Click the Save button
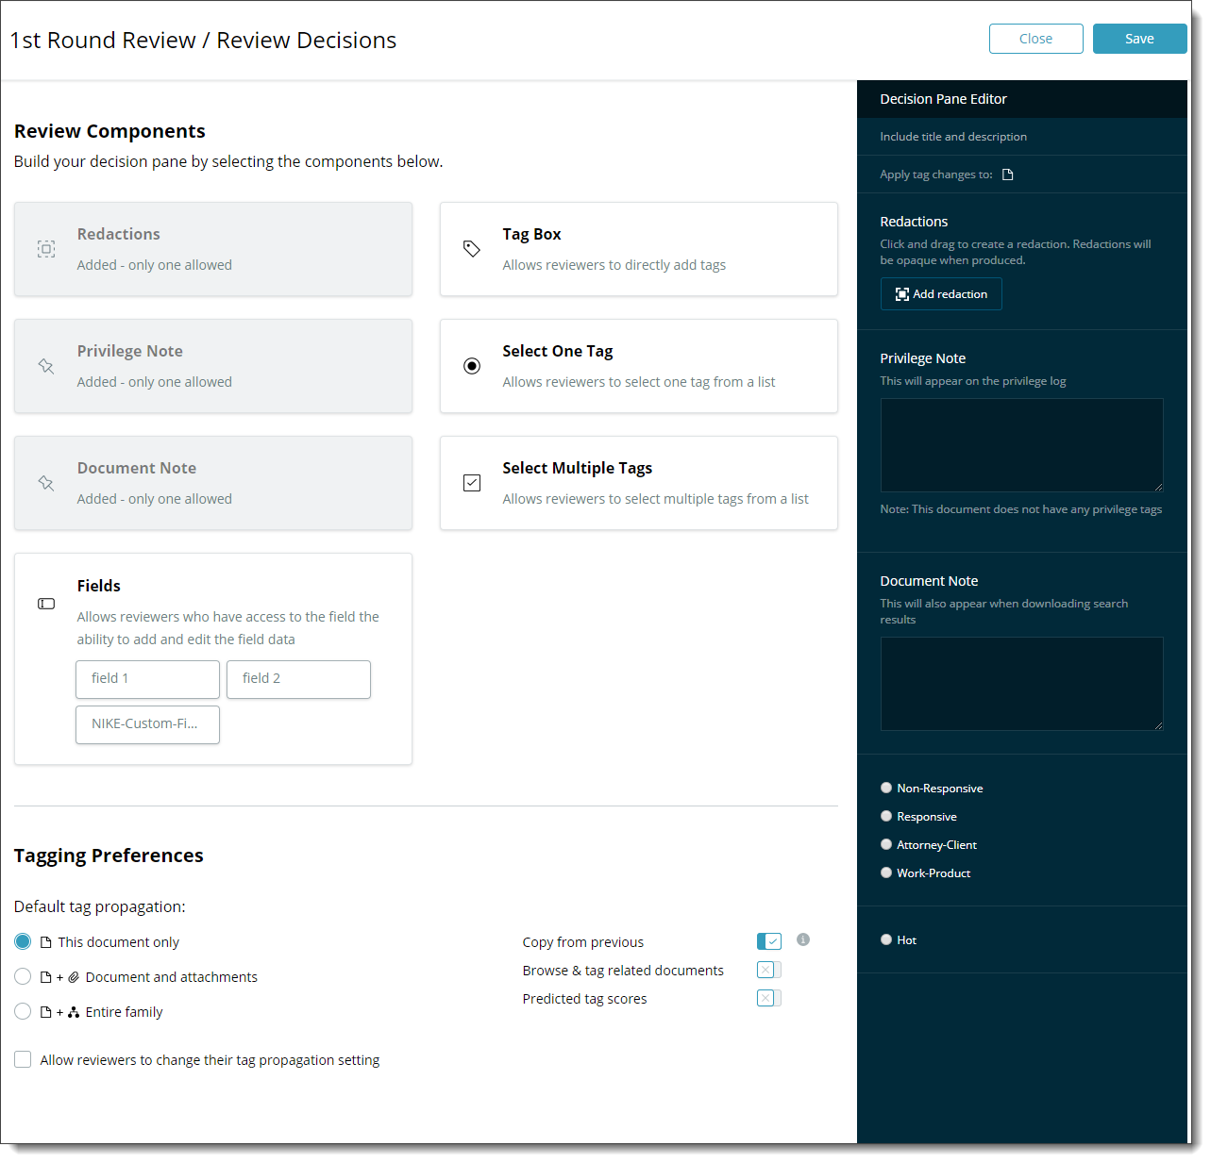Screen dimensions: 1211x1163 [1139, 39]
